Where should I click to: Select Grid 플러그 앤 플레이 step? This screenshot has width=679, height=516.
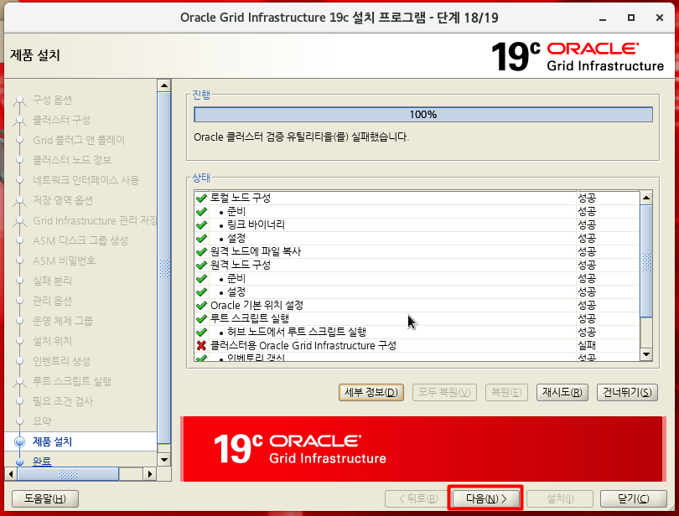[79, 140]
